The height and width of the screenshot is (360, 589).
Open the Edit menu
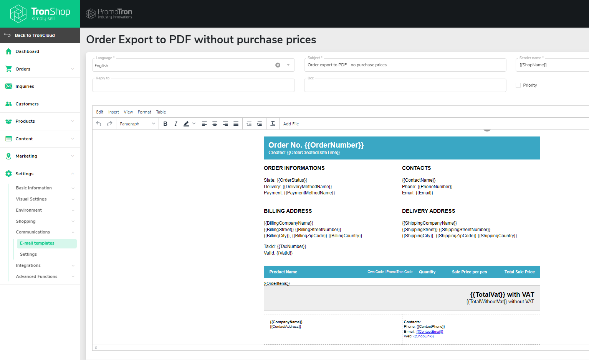click(100, 112)
